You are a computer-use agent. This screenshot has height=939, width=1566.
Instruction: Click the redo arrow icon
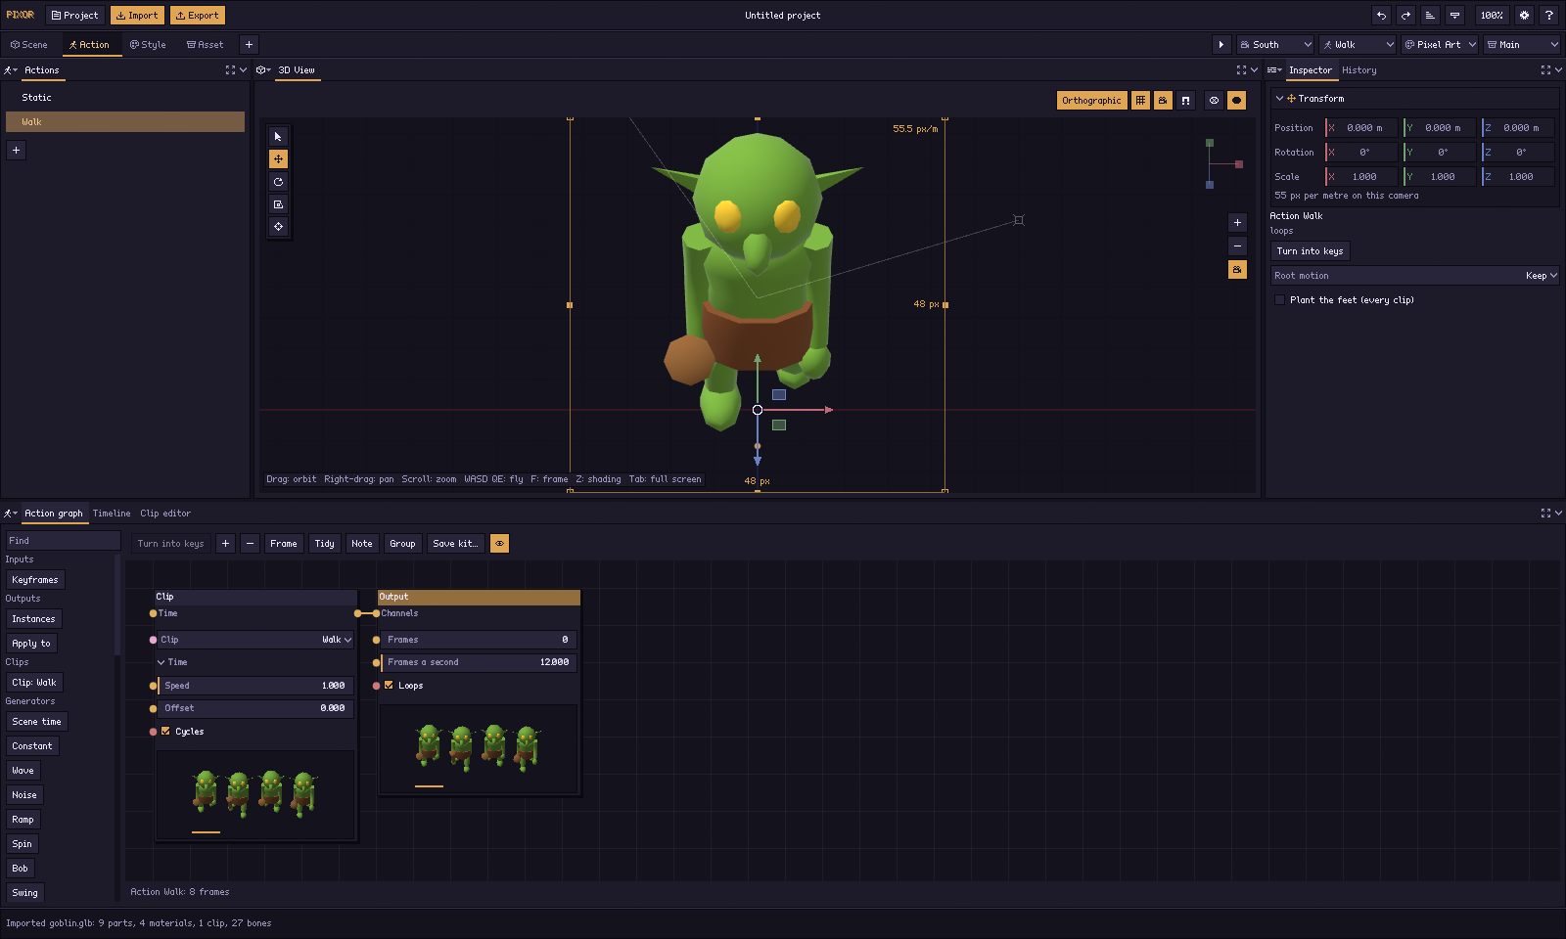tap(1405, 16)
